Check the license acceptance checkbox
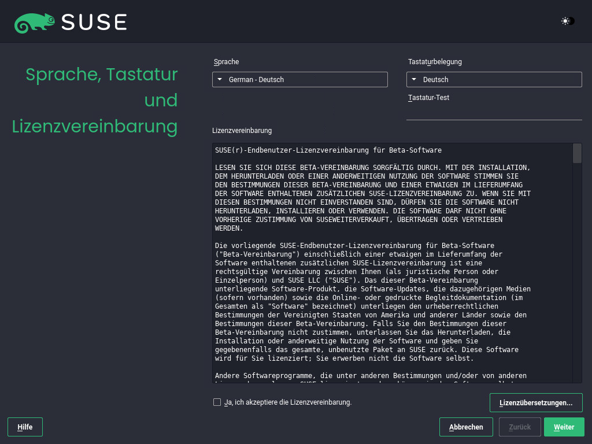 pos(217,402)
